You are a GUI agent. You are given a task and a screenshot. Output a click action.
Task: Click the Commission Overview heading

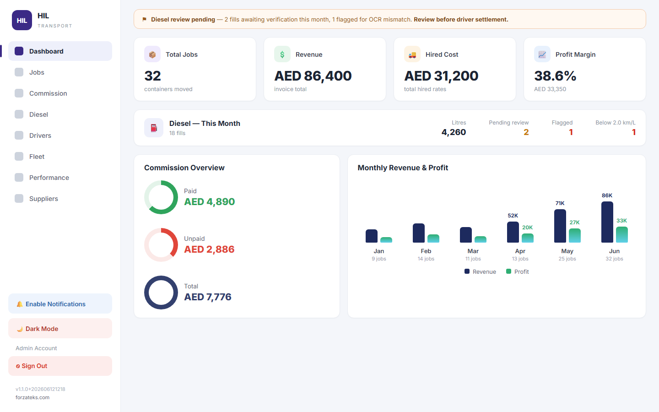[x=184, y=168]
